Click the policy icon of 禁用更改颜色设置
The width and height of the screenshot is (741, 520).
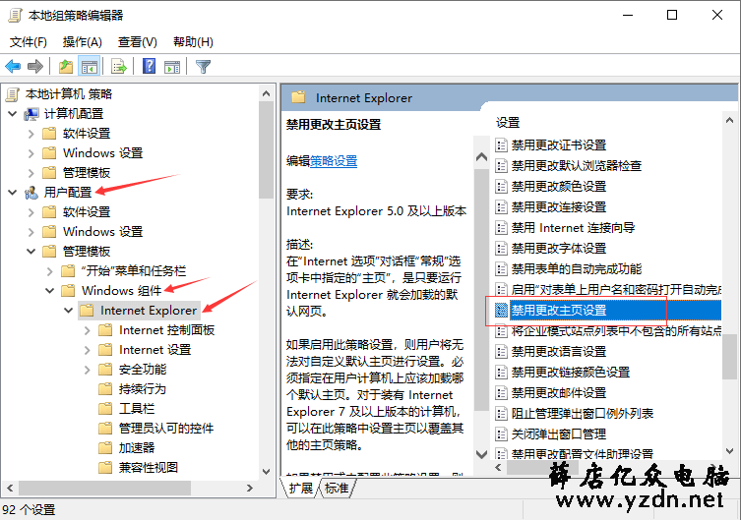click(x=501, y=187)
